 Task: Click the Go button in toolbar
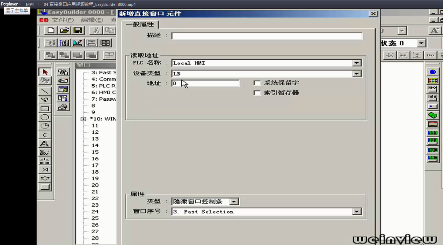click(430, 55)
